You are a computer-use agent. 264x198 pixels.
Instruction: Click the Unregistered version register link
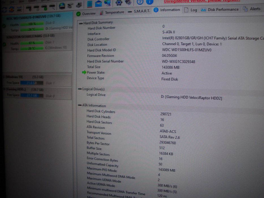click(x=202, y=1)
